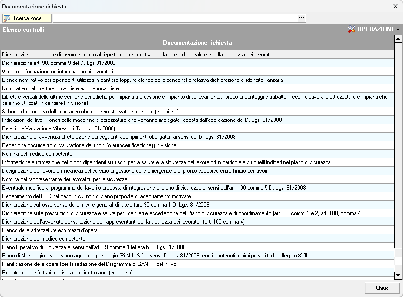Expand the OPERAZIONI dropdown arrow
The image size is (403, 297).
pos(398,30)
